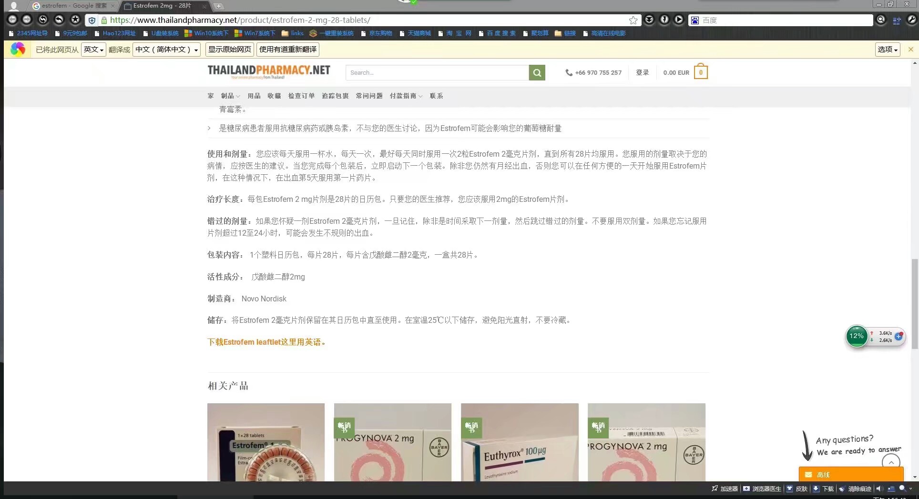Click the page vertical scrollbar thumb
Viewport: 919px width, 499px height.
(x=914, y=304)
